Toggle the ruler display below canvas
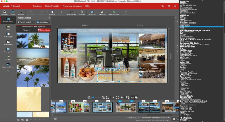The height and width of the screenshot is (122, 225). coord(132,98)
